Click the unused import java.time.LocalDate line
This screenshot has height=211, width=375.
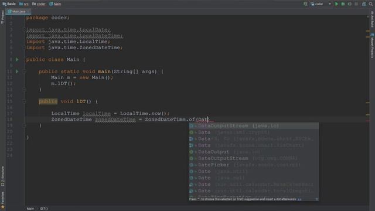69,30
